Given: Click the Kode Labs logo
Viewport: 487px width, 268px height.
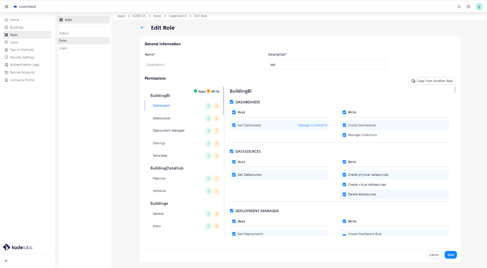Looking at the screenshot, I should [18, 247].
